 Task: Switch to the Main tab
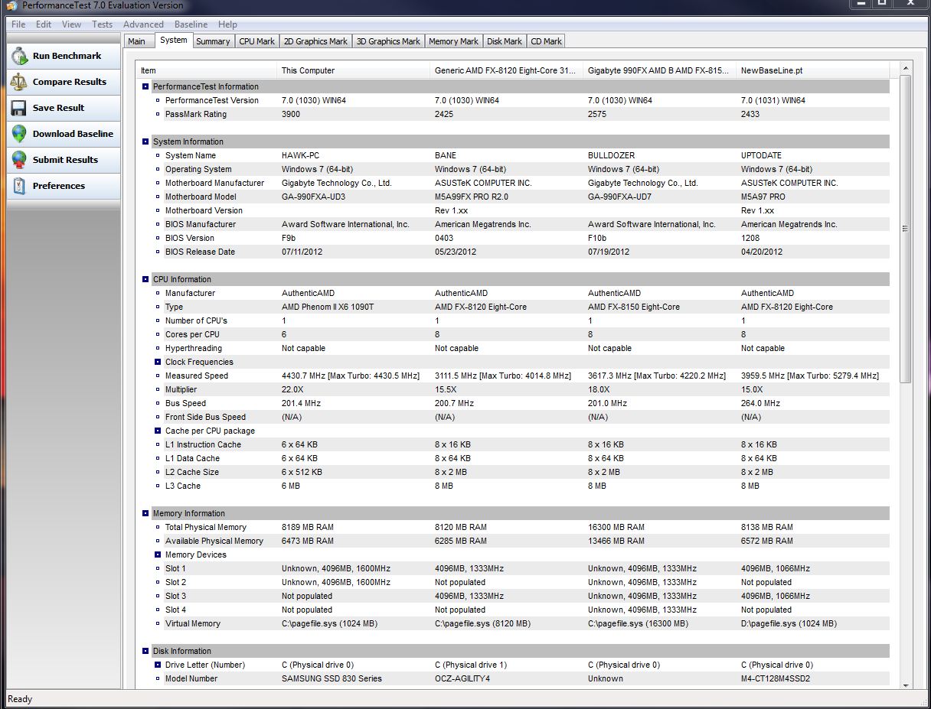[137, 41]
